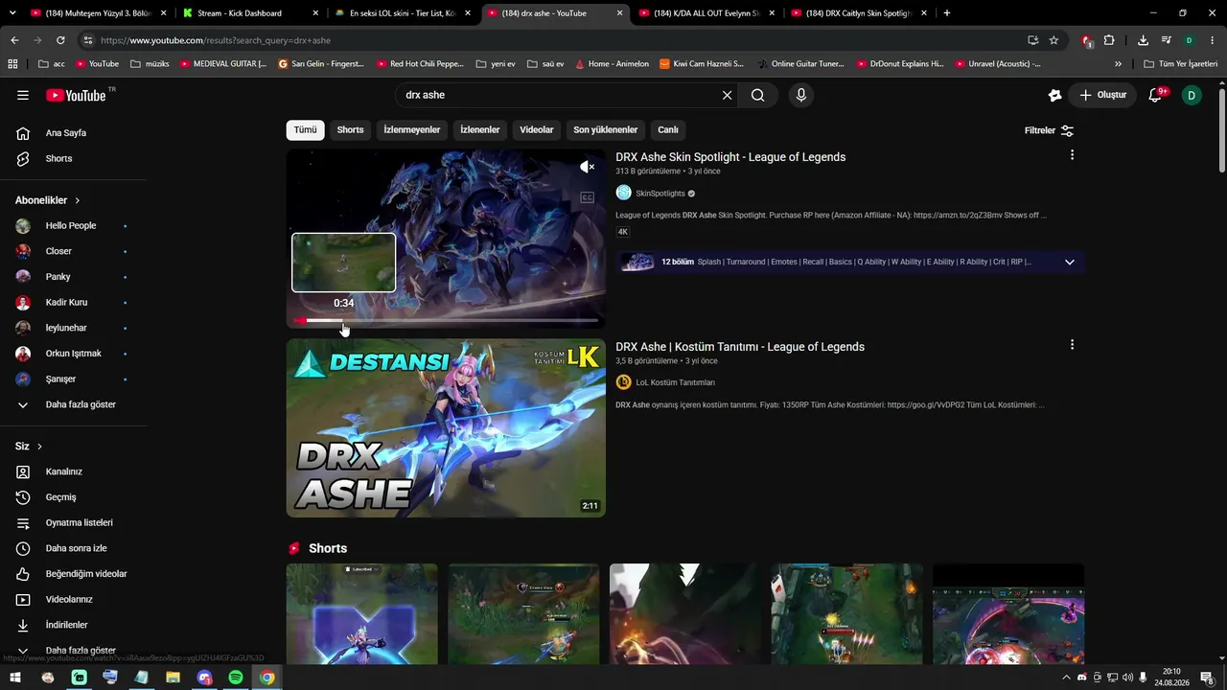This screenshot has width=1227, height=690.
Task: Bookmark this page with the star icon
Action: point(1053,40)
